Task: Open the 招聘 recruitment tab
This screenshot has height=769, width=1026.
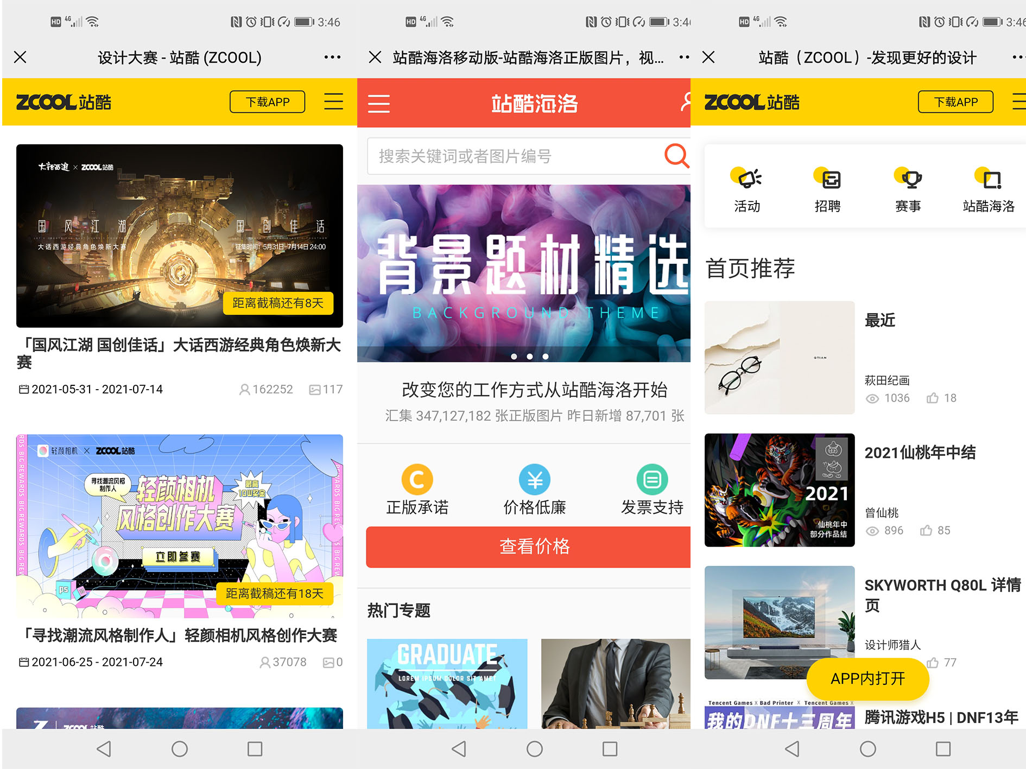Action: (x=827, y=190)
